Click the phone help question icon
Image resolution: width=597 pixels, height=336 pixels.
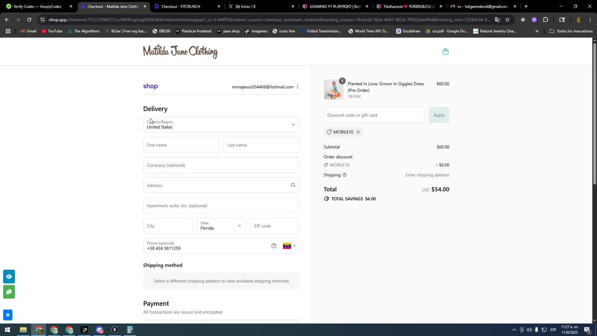(274, 246)
